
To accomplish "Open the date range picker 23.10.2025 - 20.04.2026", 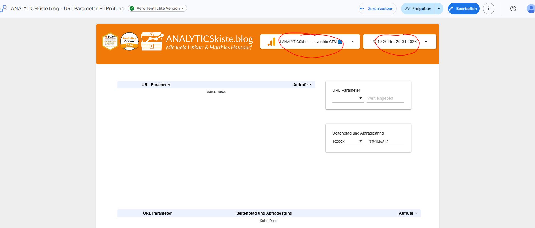I will pyautogui.click(x=399, y=42).
